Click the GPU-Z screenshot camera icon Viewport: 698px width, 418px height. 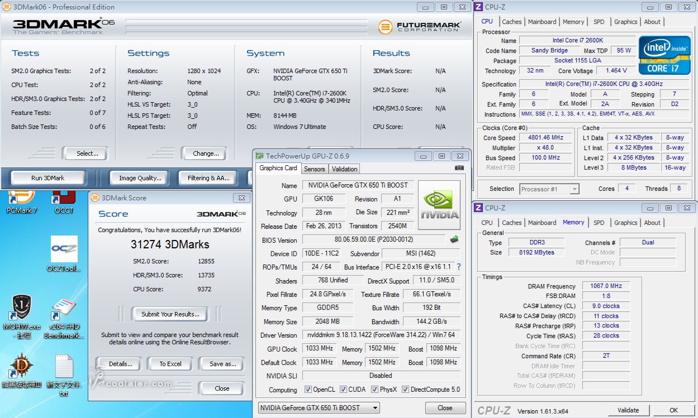pos(459,168)
